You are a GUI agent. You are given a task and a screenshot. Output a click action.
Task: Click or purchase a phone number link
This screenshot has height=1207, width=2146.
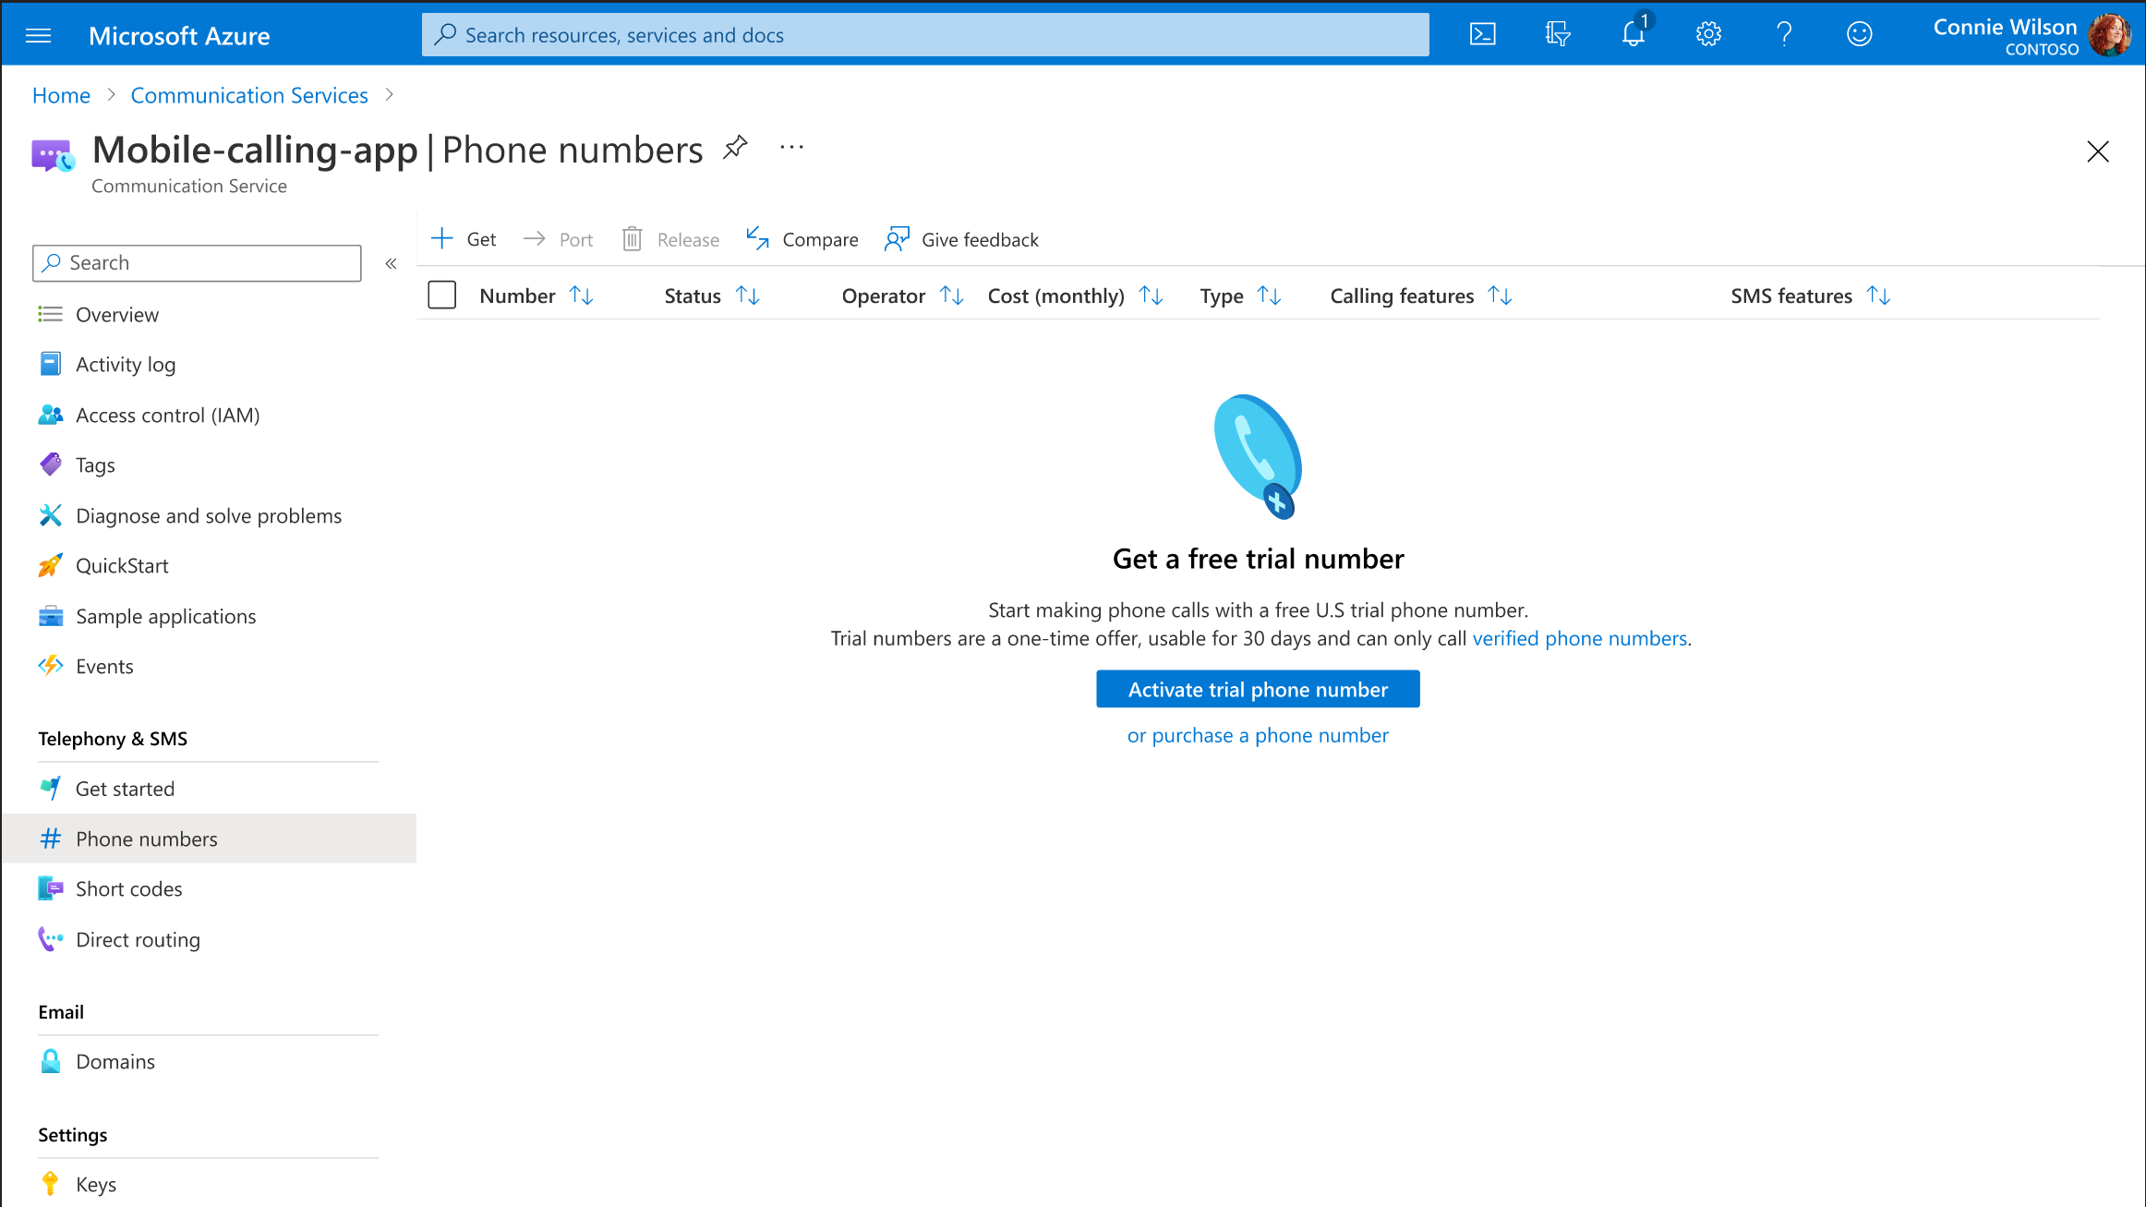pos(1258,734)
